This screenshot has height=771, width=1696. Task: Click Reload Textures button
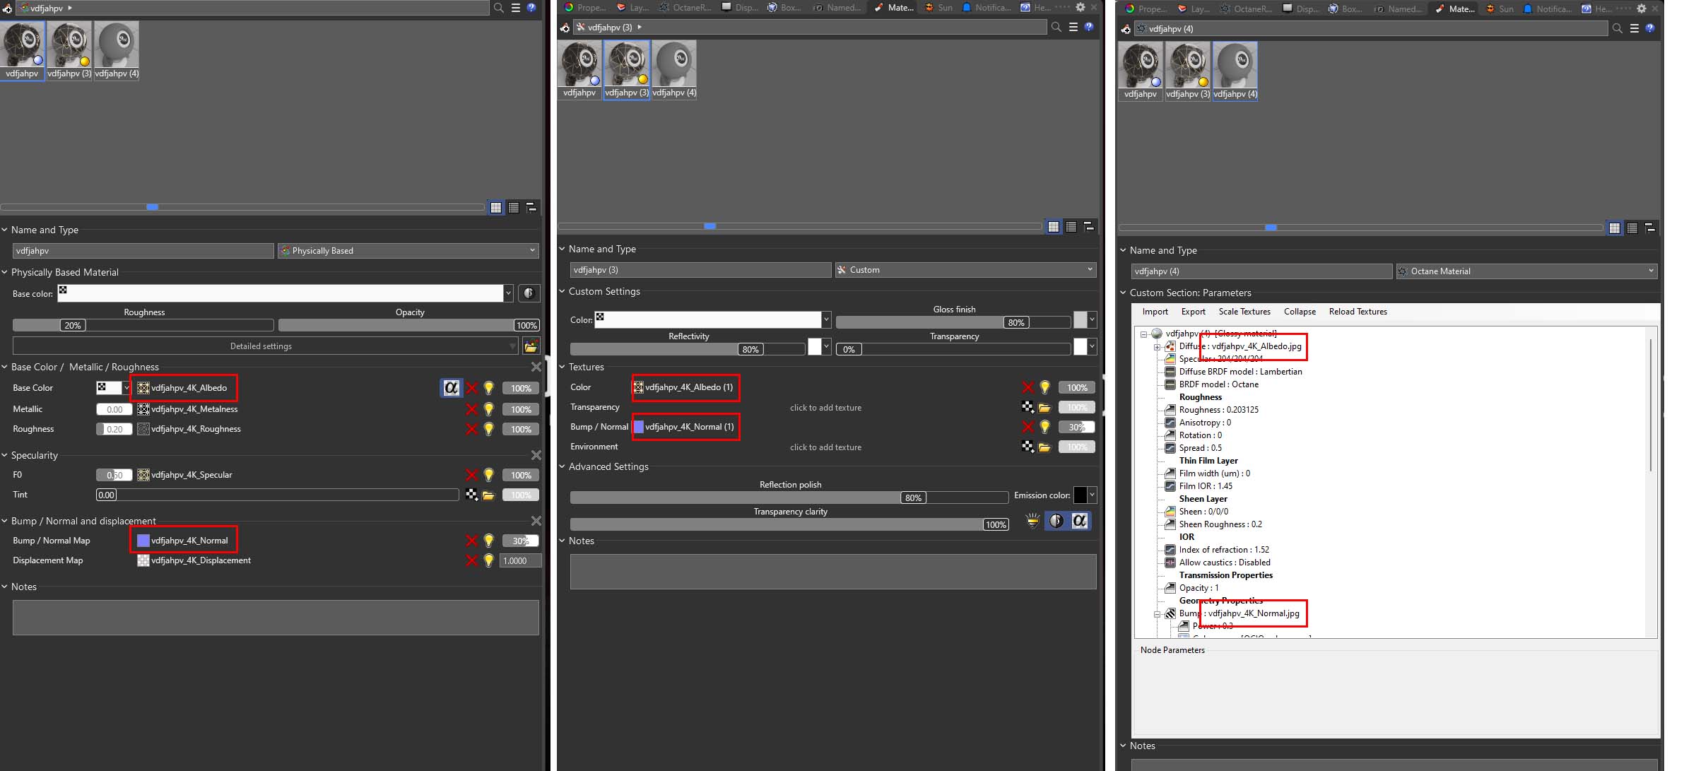coord(1358,312)
